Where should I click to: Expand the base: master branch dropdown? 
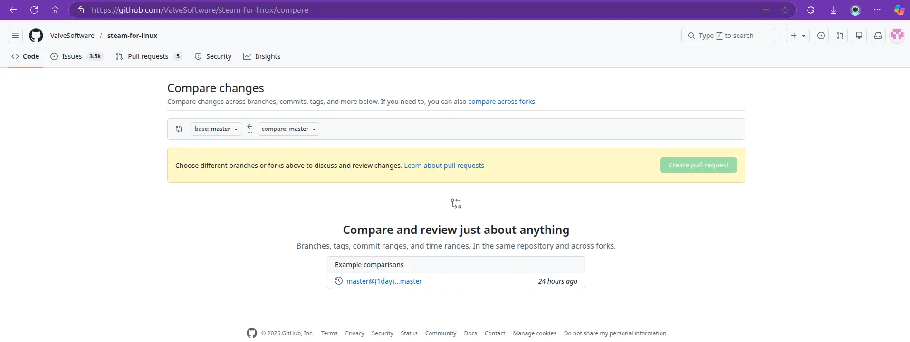click(216, 129)
